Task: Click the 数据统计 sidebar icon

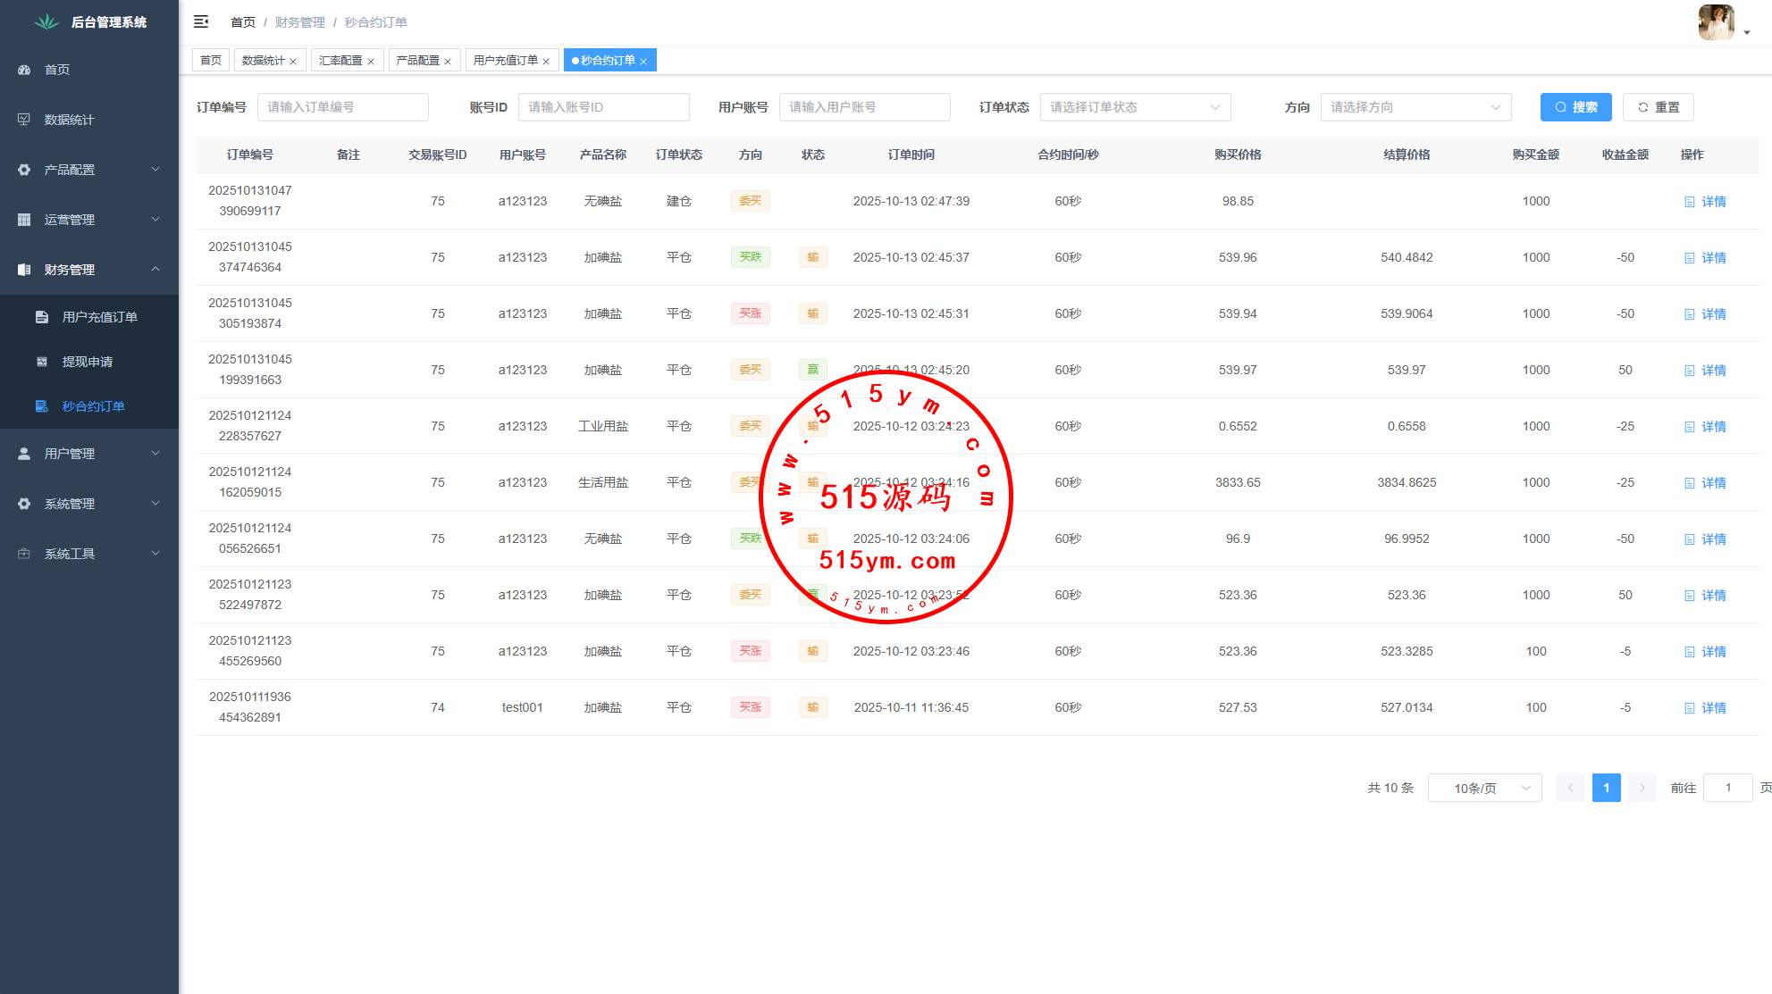Action: (x=24, y=120)
